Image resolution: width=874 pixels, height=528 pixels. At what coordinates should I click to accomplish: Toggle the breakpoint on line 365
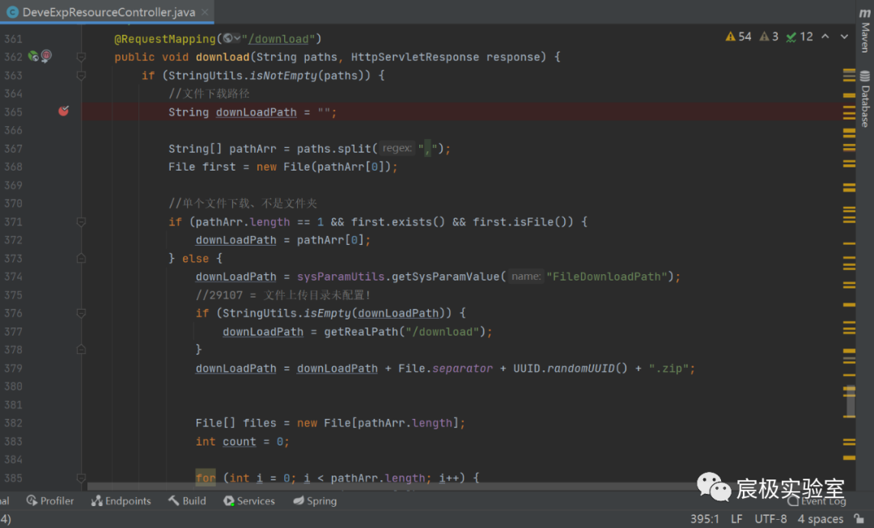pos(63,112)
